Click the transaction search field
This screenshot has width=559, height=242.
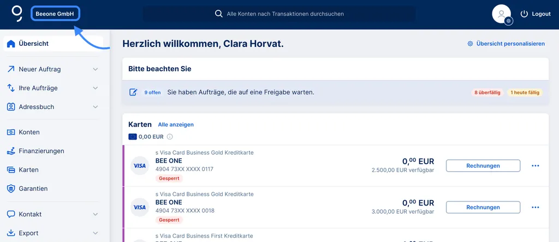(279, 14)
